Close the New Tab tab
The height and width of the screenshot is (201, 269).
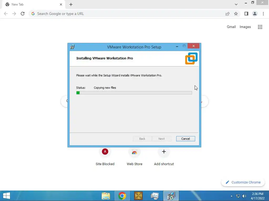61,4
